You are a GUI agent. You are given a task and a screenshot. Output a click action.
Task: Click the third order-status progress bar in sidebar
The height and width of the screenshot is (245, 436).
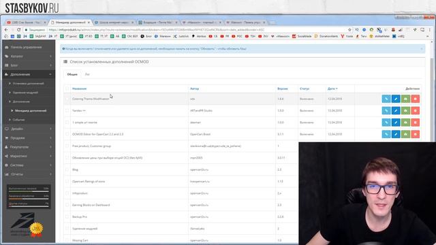point(29,206)
